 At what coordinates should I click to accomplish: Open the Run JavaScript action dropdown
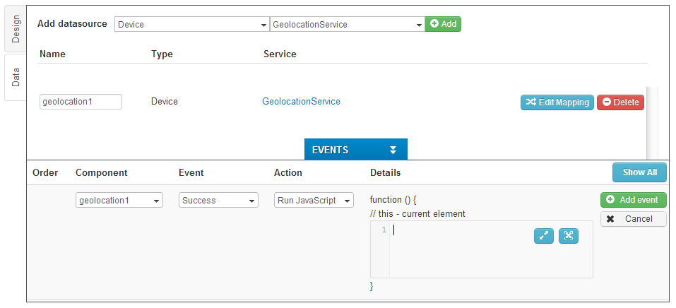[314, 201]
